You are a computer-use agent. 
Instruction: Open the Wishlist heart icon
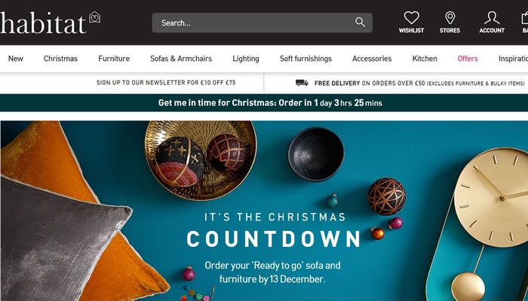pos(411,18)
